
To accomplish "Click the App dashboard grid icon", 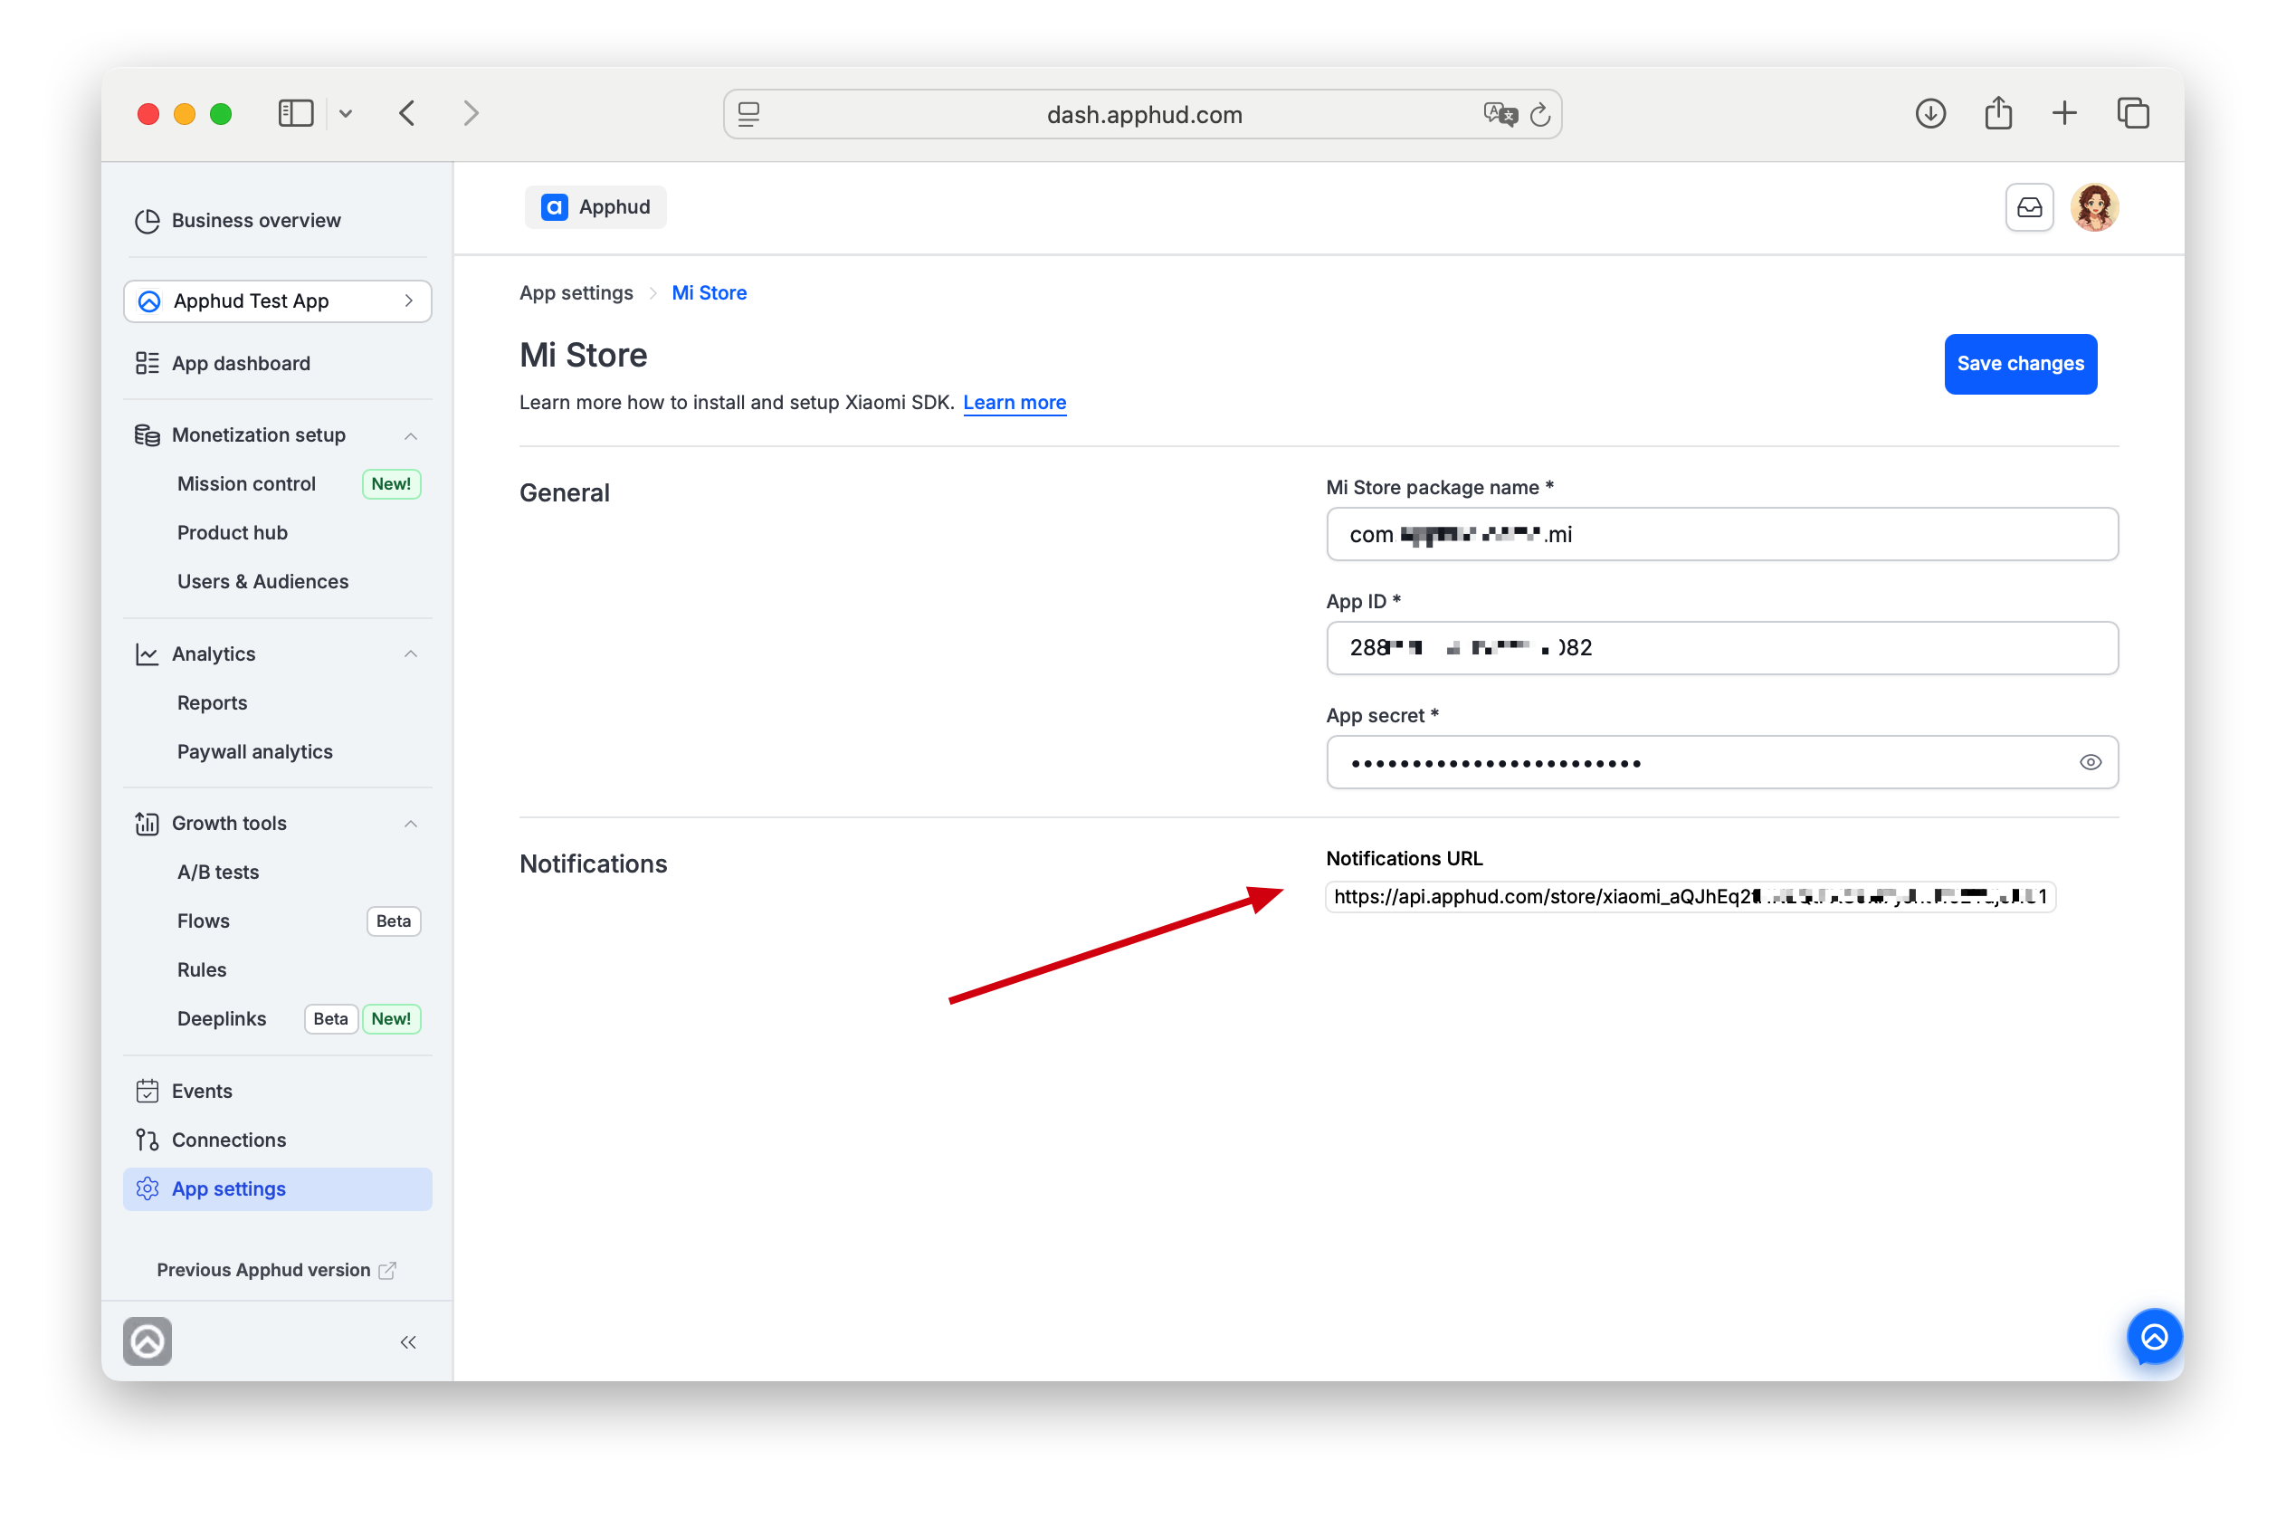I will click(x=147, y=363).
